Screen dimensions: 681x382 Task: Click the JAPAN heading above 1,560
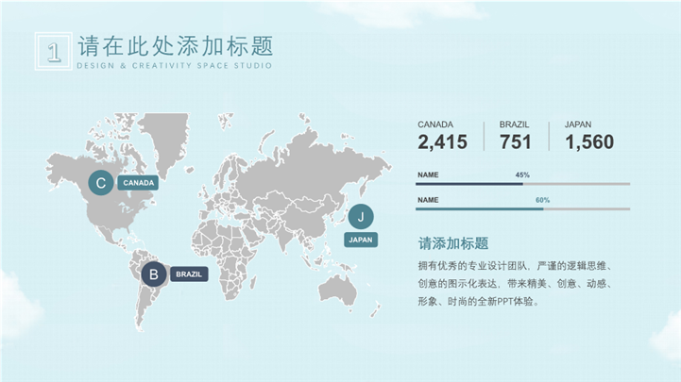point(578,125)
